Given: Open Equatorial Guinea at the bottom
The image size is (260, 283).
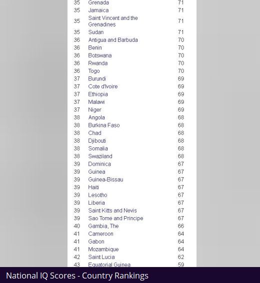Looking at the screenshot, I should 109,265.
